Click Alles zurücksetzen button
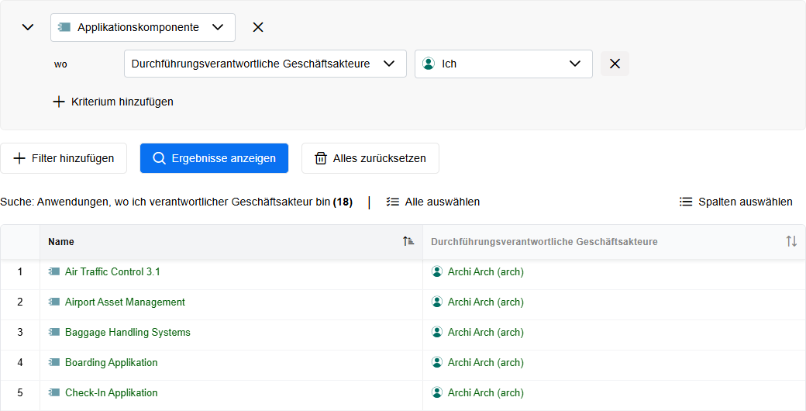The width and height of the screenshot is (806, 411). coord(370,158)
